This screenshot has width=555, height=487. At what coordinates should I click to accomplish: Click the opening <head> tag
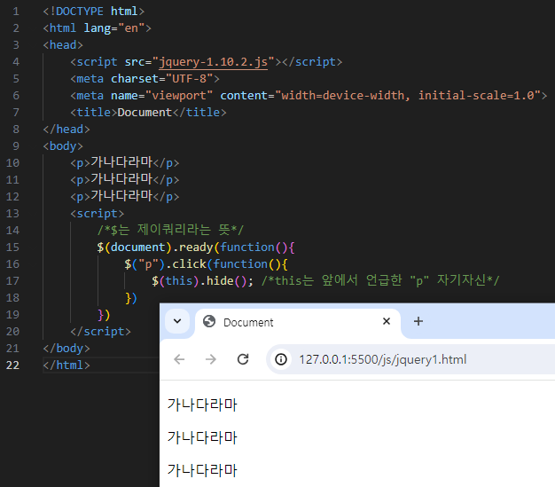point(63,45)
